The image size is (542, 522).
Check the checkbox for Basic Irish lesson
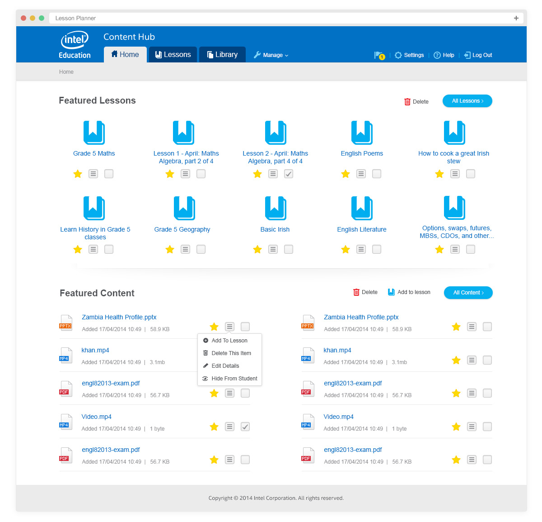click(288, 249)
